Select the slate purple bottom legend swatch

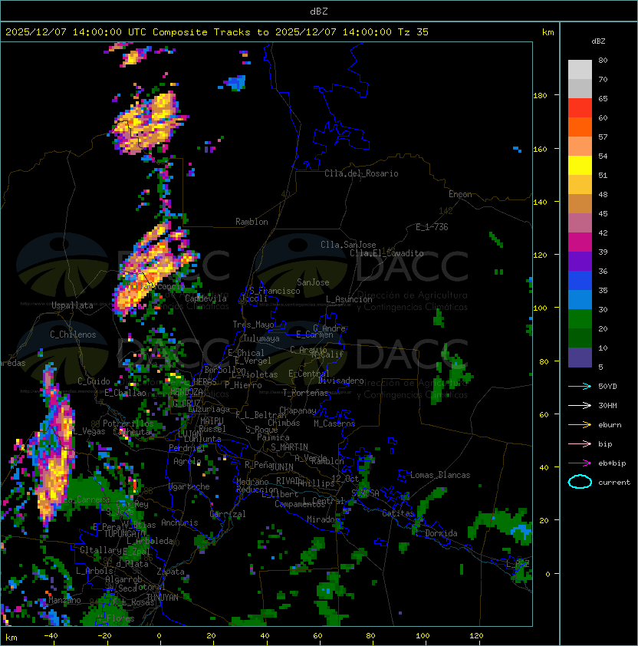point(580,358)
